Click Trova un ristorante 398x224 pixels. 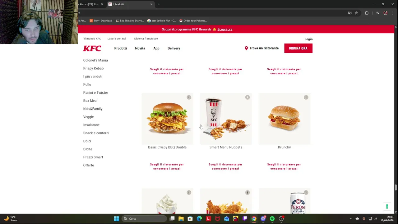pyautogui.click(x=264, y=48)
